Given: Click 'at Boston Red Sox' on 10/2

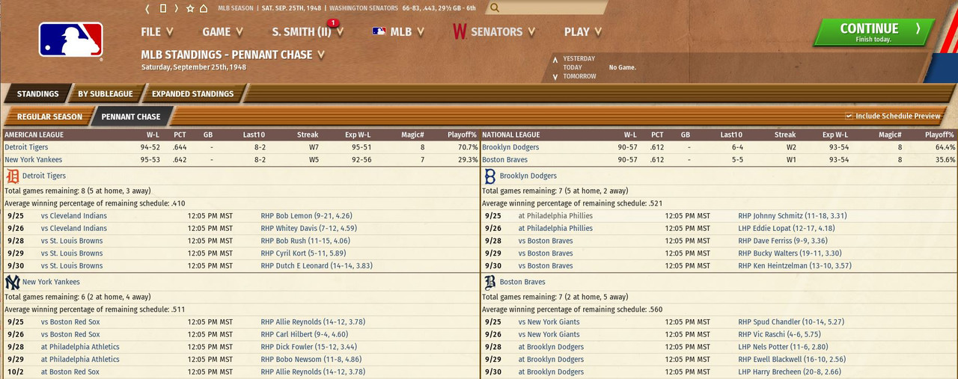Looking at the screenshot, I should (x=70, y=372).
